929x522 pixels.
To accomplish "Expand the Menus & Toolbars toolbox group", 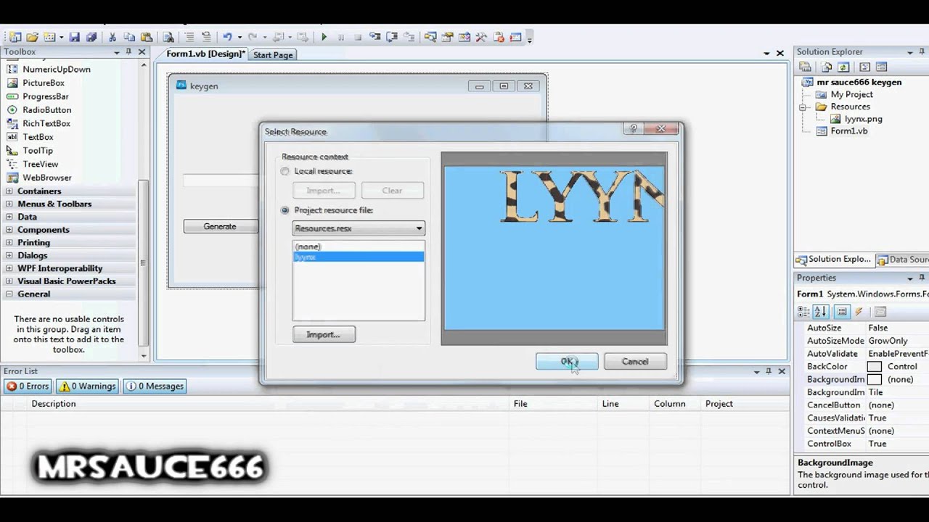I will coord(9,204).
